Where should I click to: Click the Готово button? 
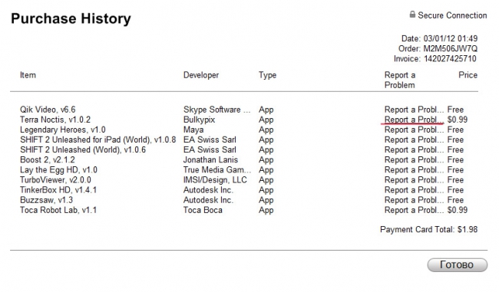click(x=457, y=264)
